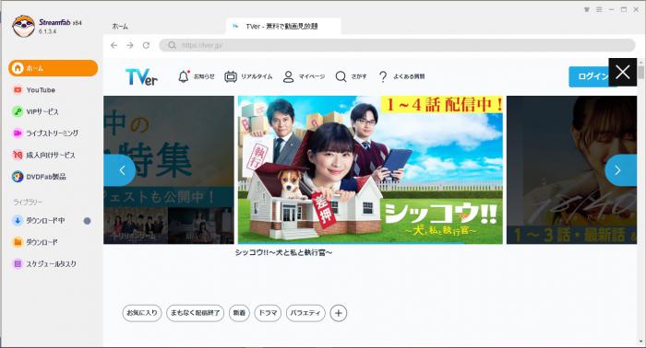646x348 pixels.
Task: Open DVDFab製品 in the sidebar
Action: tap(39, 177)
